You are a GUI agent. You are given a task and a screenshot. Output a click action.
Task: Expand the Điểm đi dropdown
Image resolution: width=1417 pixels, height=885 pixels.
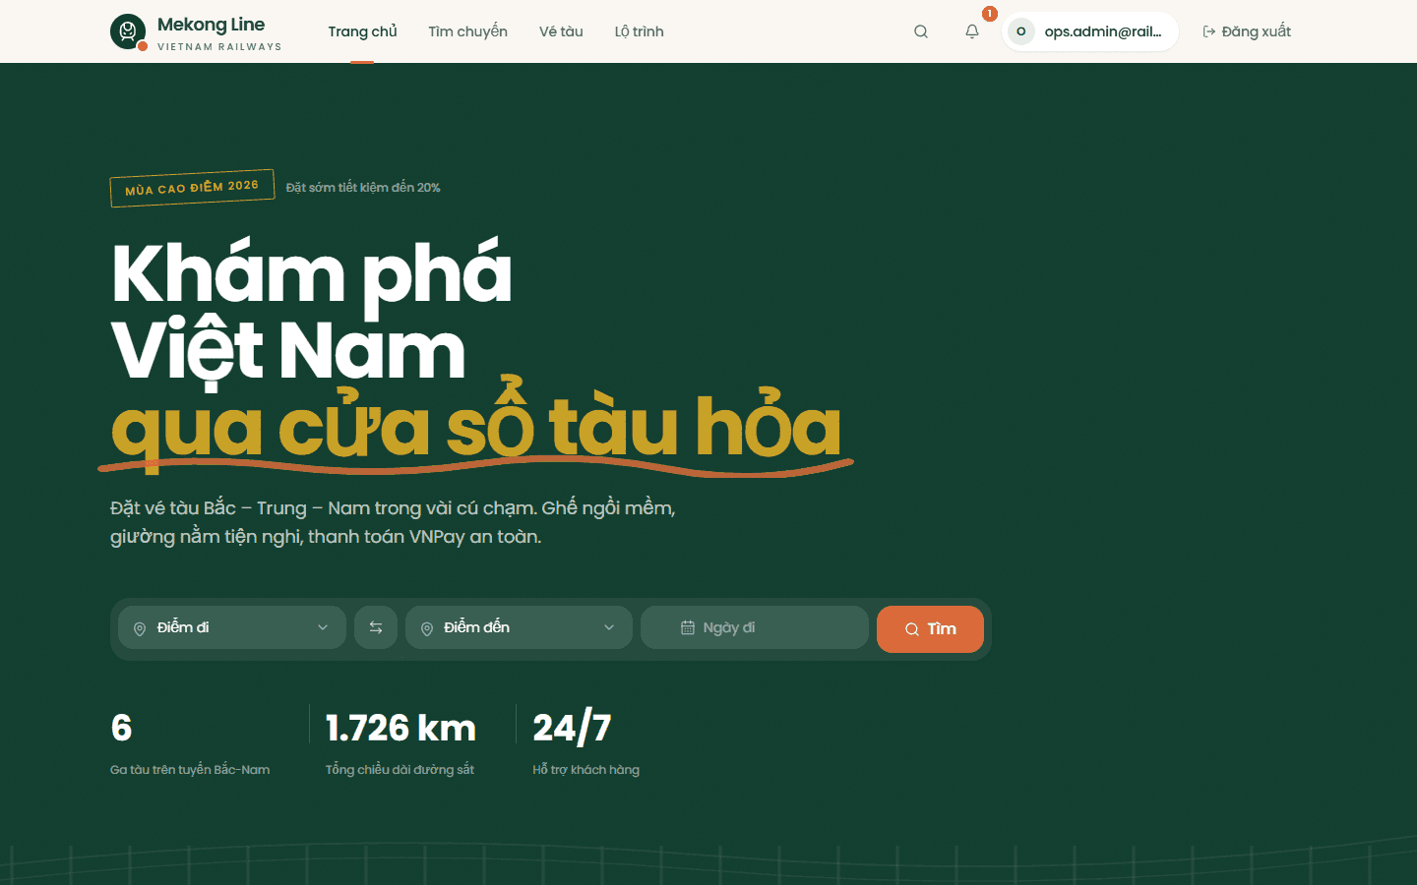[x=232, y=627]
